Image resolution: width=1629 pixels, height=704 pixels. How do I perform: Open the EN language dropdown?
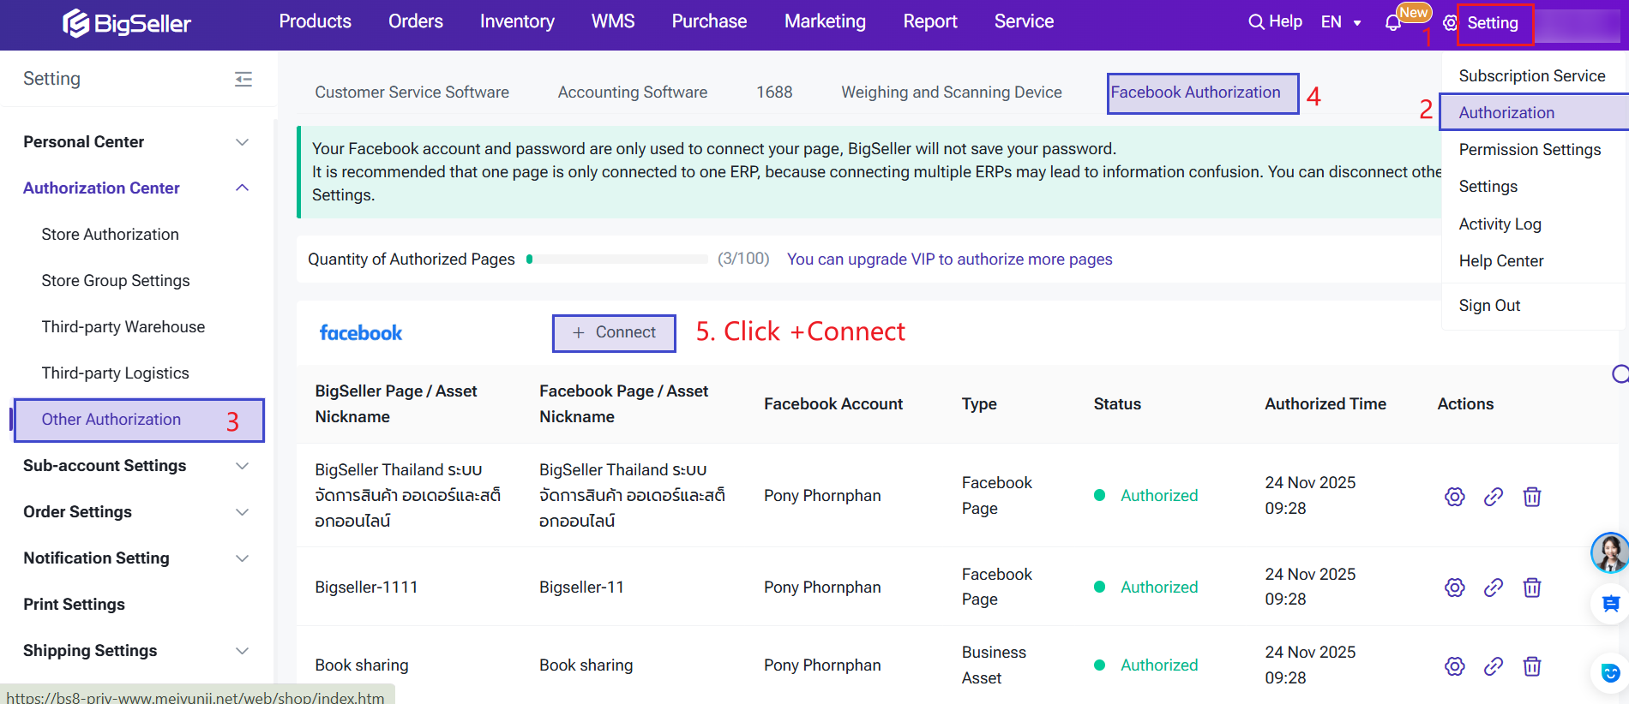click(x=1341, y=22)
